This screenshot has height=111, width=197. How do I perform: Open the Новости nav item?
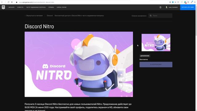20,7
